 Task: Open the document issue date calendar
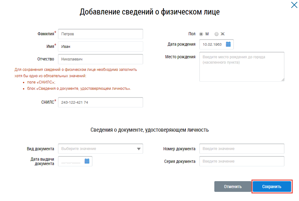point(87,161)
